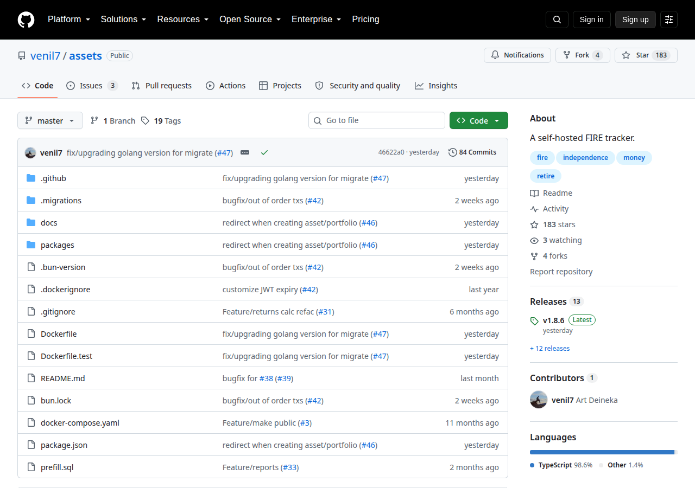
Task: Open the Insights tab
Action: [436, 86]
